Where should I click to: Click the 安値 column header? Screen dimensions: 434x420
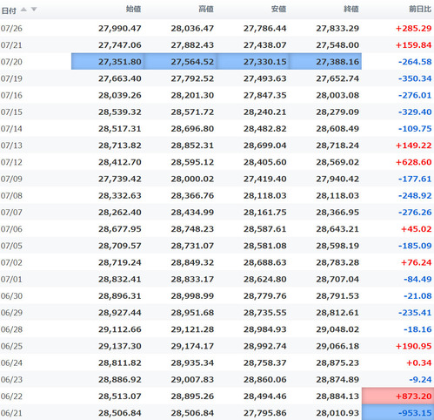pos(278,9)
